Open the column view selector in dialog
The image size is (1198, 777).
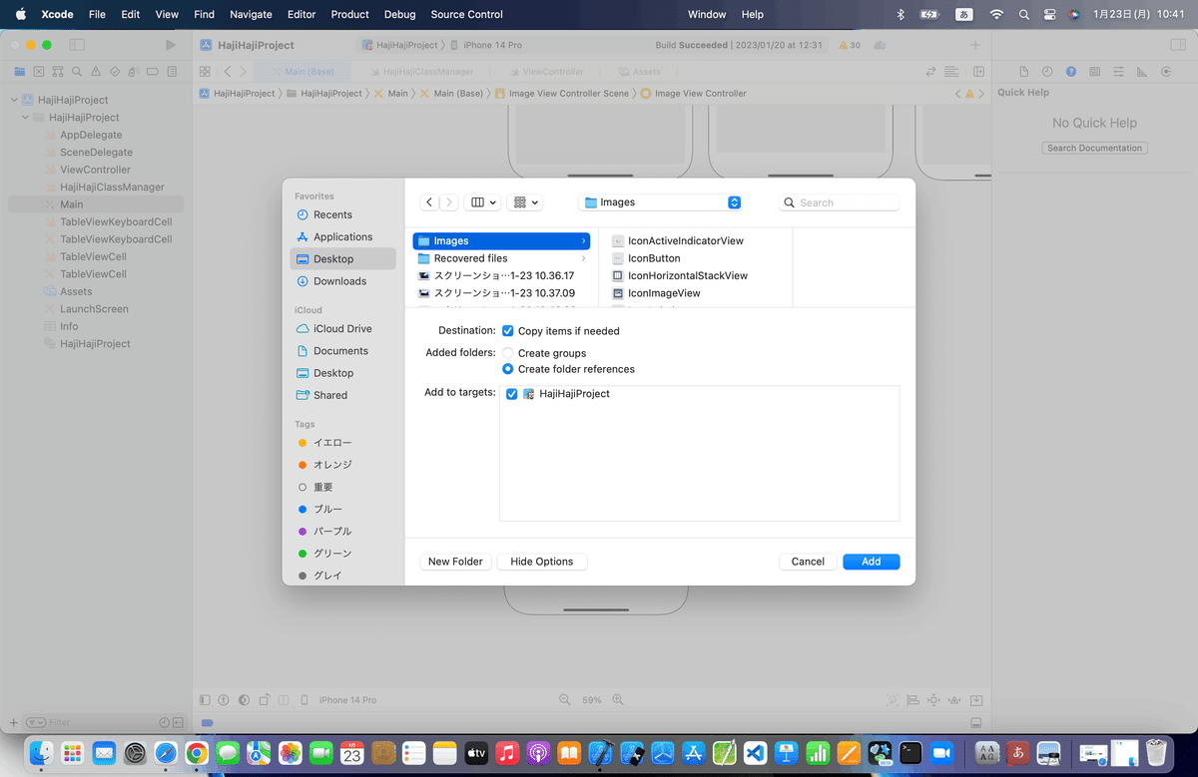483,202
